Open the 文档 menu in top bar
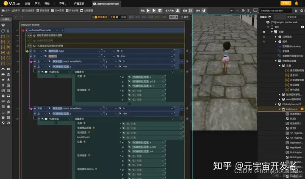The height and width of the screenshot is (179, 305). 27,3
